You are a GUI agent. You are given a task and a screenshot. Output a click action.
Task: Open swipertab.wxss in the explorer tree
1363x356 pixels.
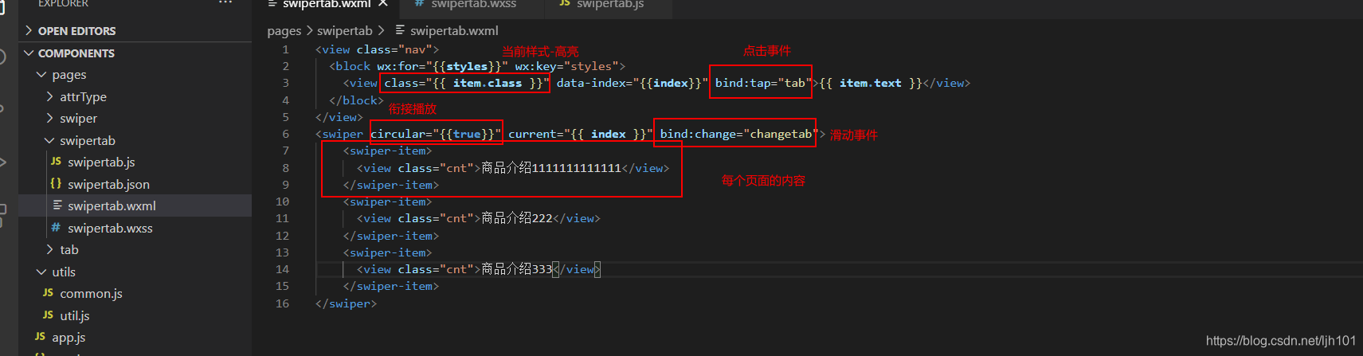[x=110, y=229]
